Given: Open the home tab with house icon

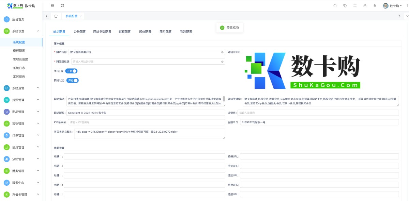Looking at the screenshot, I should (56, 16).
